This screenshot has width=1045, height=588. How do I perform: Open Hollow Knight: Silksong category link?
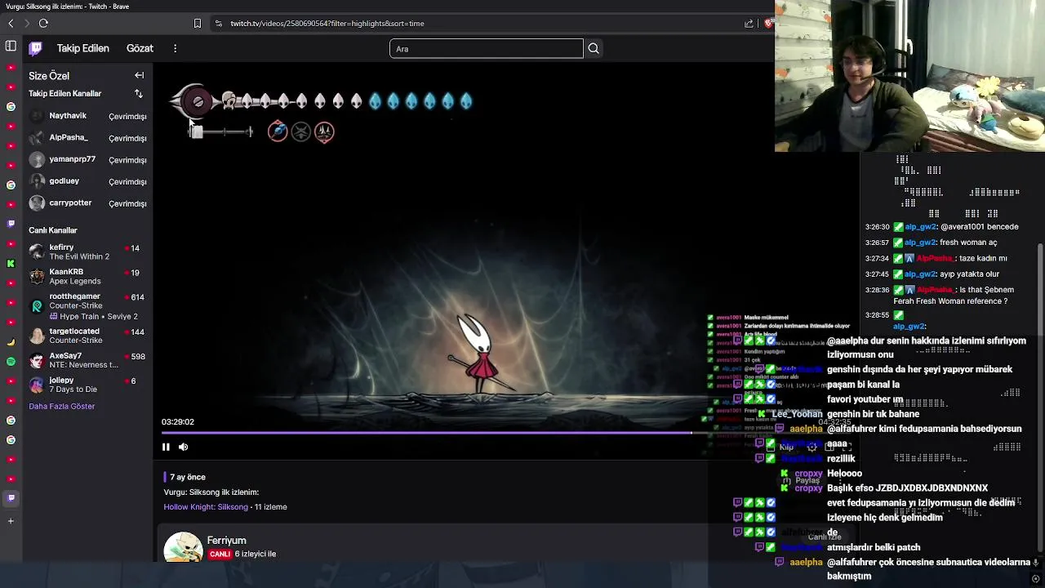(206, 507)
